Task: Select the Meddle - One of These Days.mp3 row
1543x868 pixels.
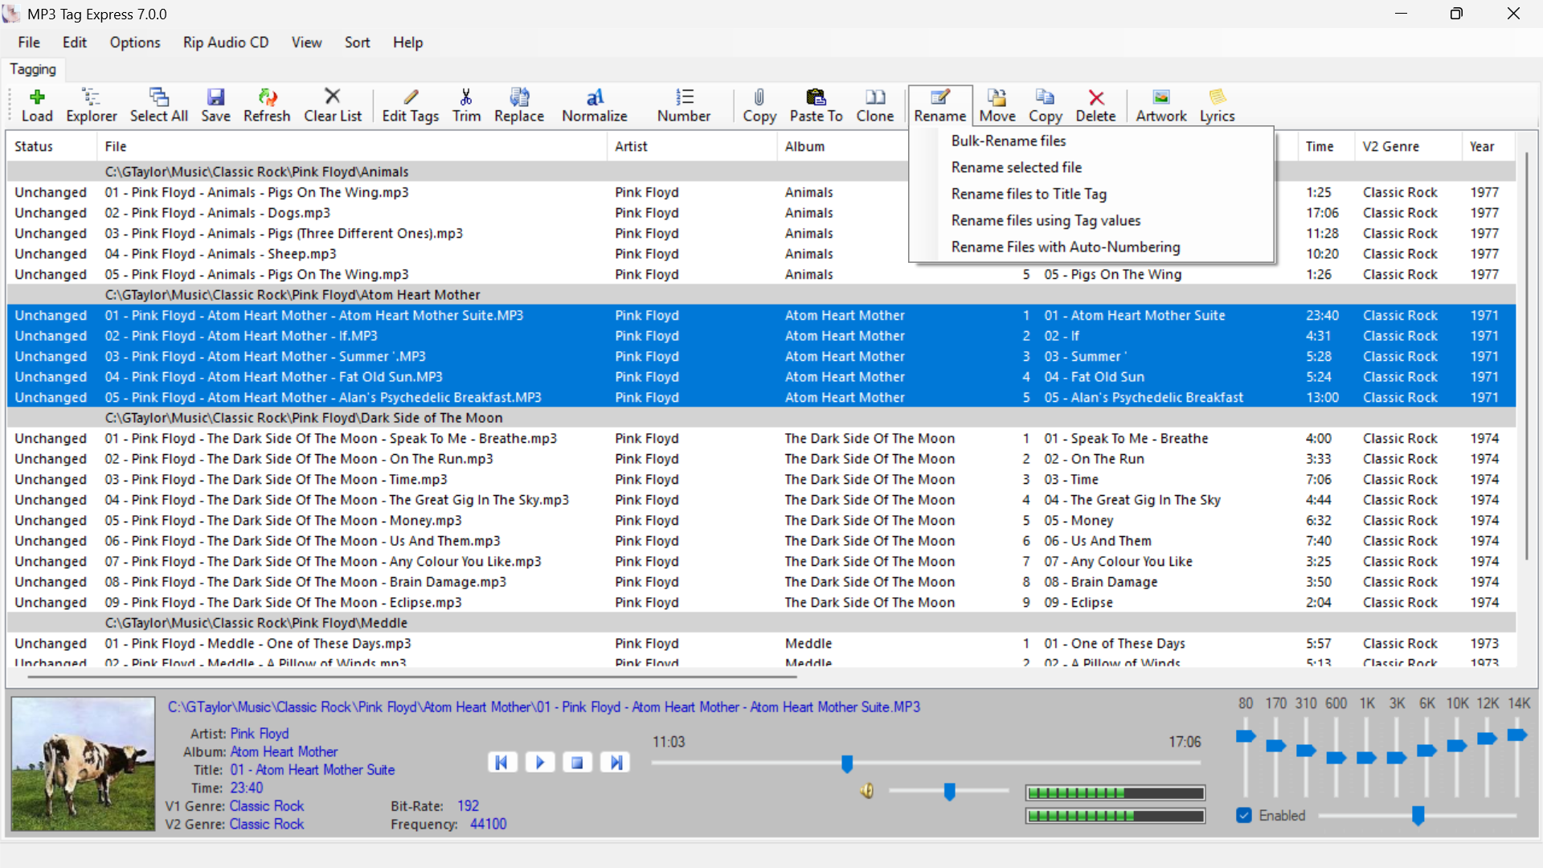Action: 761,644
